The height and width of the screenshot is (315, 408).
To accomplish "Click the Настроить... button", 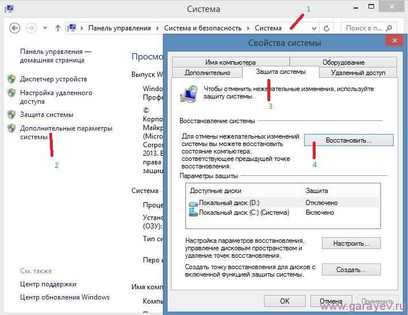I will [351, 243].
